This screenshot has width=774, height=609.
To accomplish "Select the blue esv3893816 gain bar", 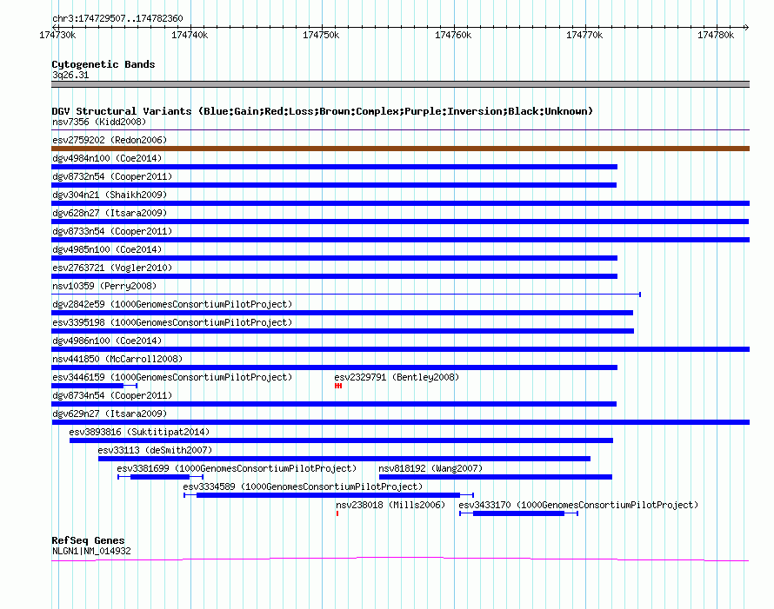I will [x=341, y=440].
